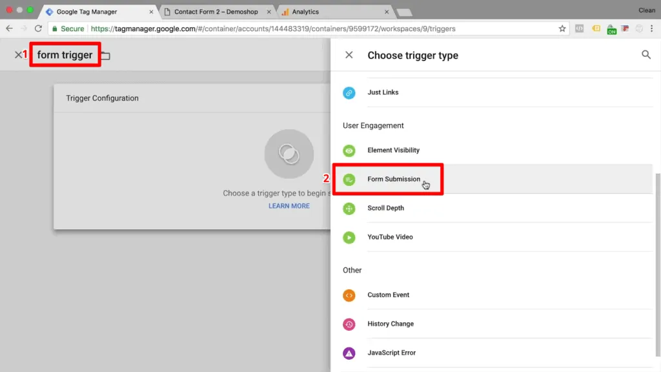
Task: Toggle the Tag Assistant extension ON badge
Action: (x=611, y=28)
